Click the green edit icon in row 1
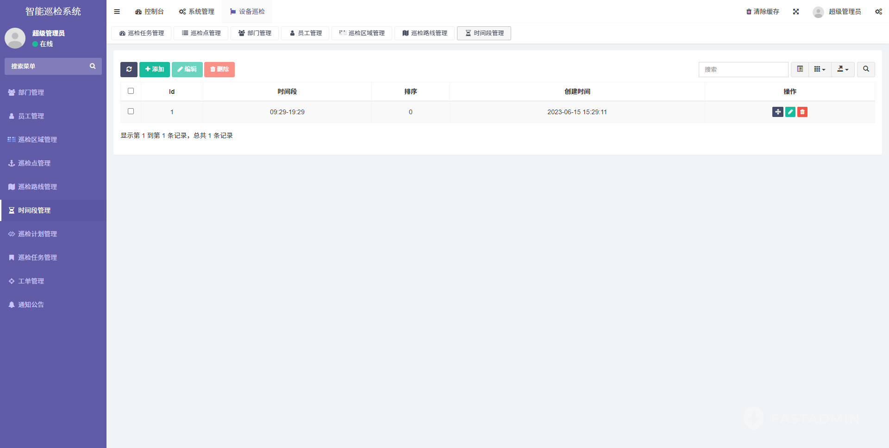The image size is (889, 448). pyautogui.click(x=790, y=112)
